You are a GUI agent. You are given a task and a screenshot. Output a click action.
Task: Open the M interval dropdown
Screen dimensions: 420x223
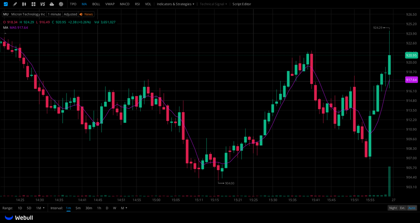(124, 208)
